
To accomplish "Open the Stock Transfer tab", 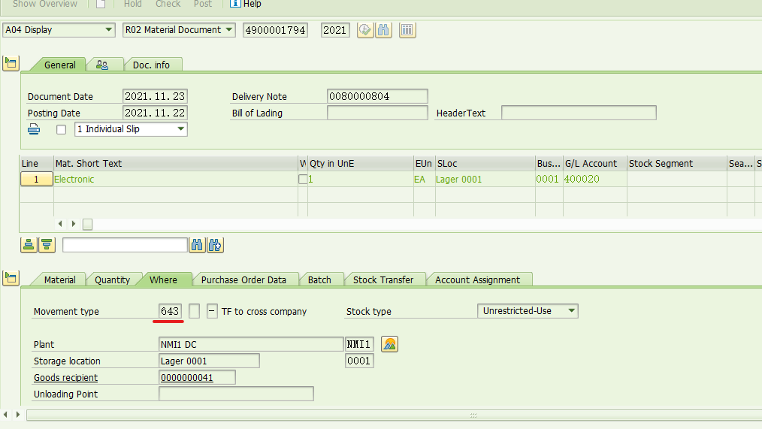I will (383, 279).
